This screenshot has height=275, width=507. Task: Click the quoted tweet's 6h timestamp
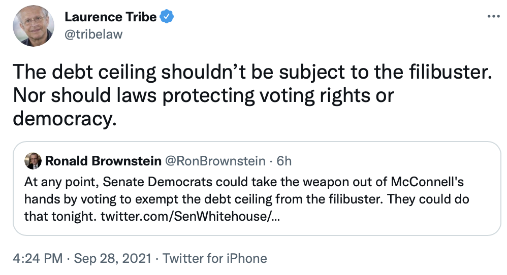[284, 161]
